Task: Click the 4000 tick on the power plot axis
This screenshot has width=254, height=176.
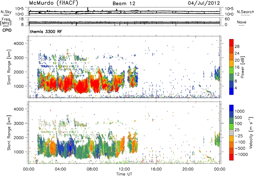Action: [19, 44]
